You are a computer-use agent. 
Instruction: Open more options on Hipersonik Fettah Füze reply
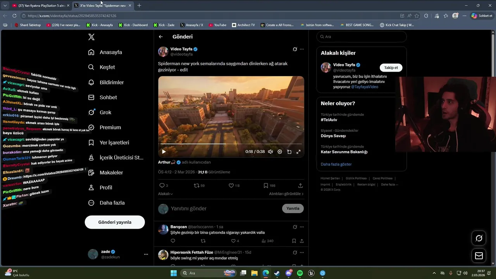tap(302, 252)
